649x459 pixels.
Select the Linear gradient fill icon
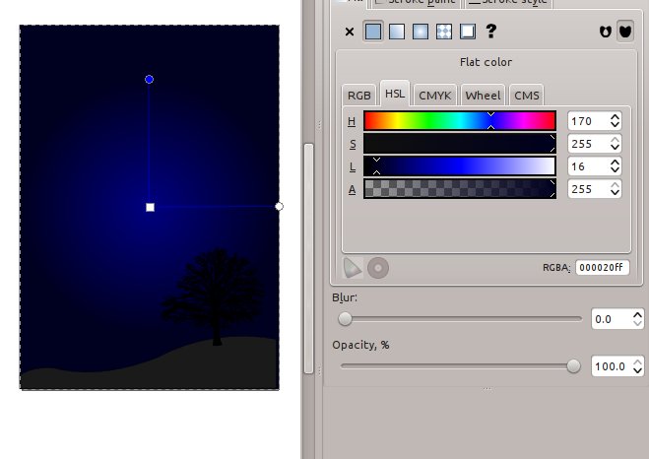point(397,32)
